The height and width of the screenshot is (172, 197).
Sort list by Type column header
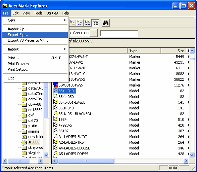tap(144, 51)
